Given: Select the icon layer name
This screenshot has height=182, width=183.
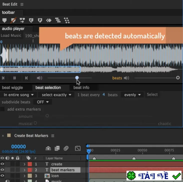Looking at the screenshot, I should click(x=55, y=176).
